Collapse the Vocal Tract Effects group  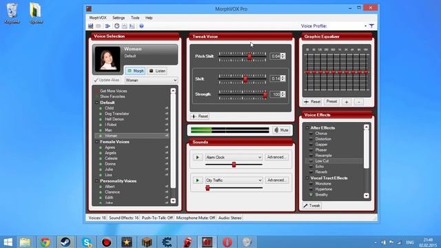[307, 178]
